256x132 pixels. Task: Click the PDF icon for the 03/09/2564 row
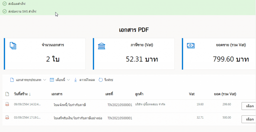pos(7,117)
